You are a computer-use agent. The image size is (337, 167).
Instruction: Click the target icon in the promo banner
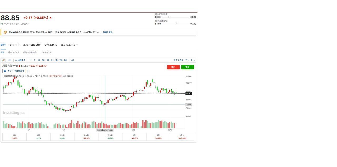(x=5, y=33)
